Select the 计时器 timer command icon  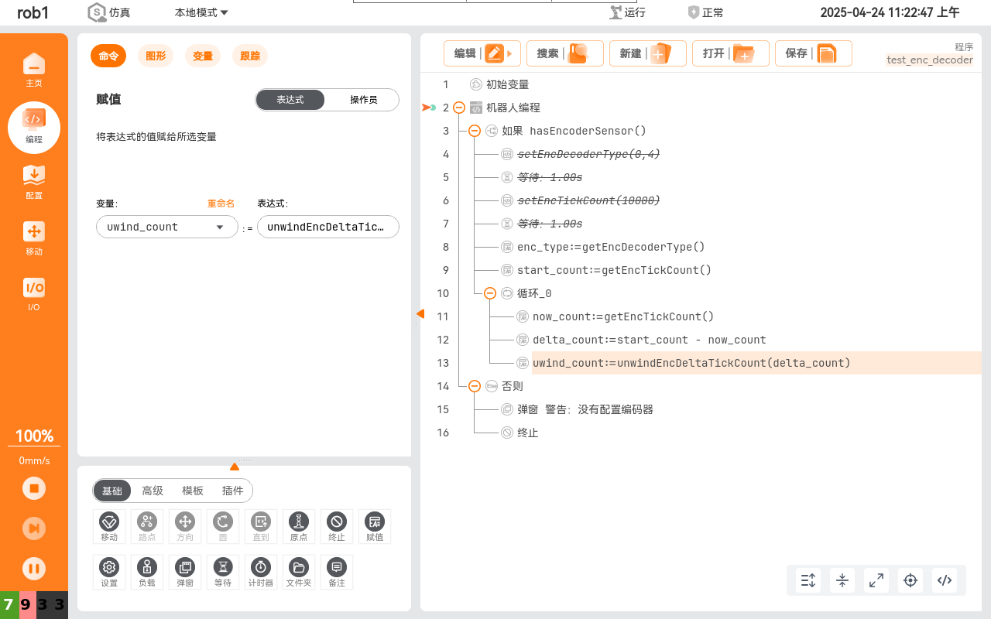click(261, 571)
